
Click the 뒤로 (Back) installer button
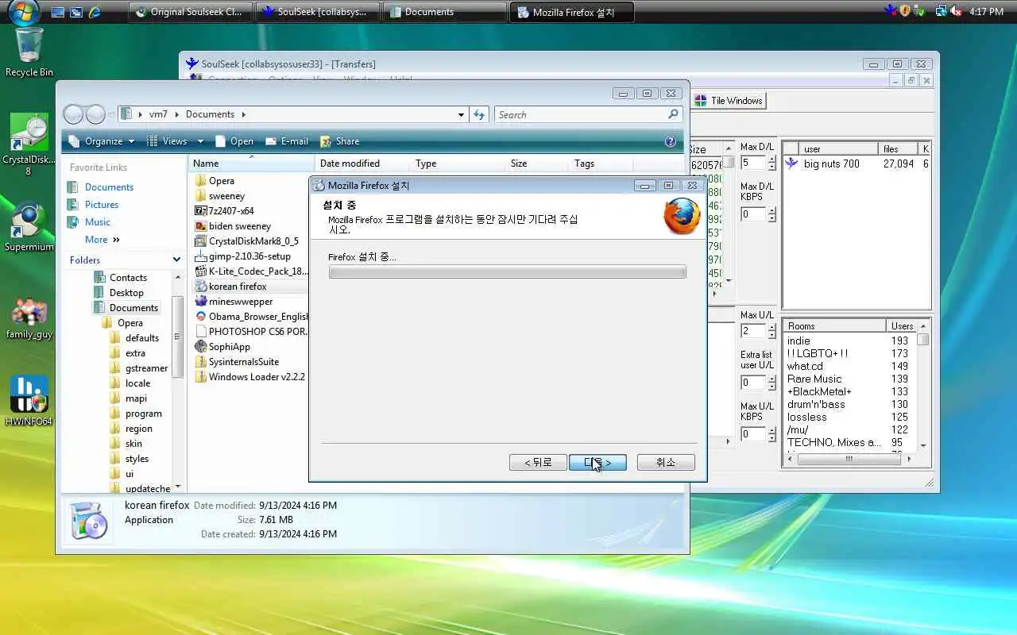pyautogui.click(x=538, y=462)
